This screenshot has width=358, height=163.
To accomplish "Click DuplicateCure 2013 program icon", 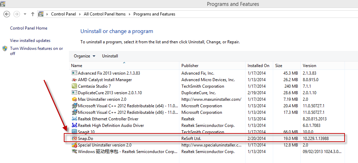I will pos(74,93).
